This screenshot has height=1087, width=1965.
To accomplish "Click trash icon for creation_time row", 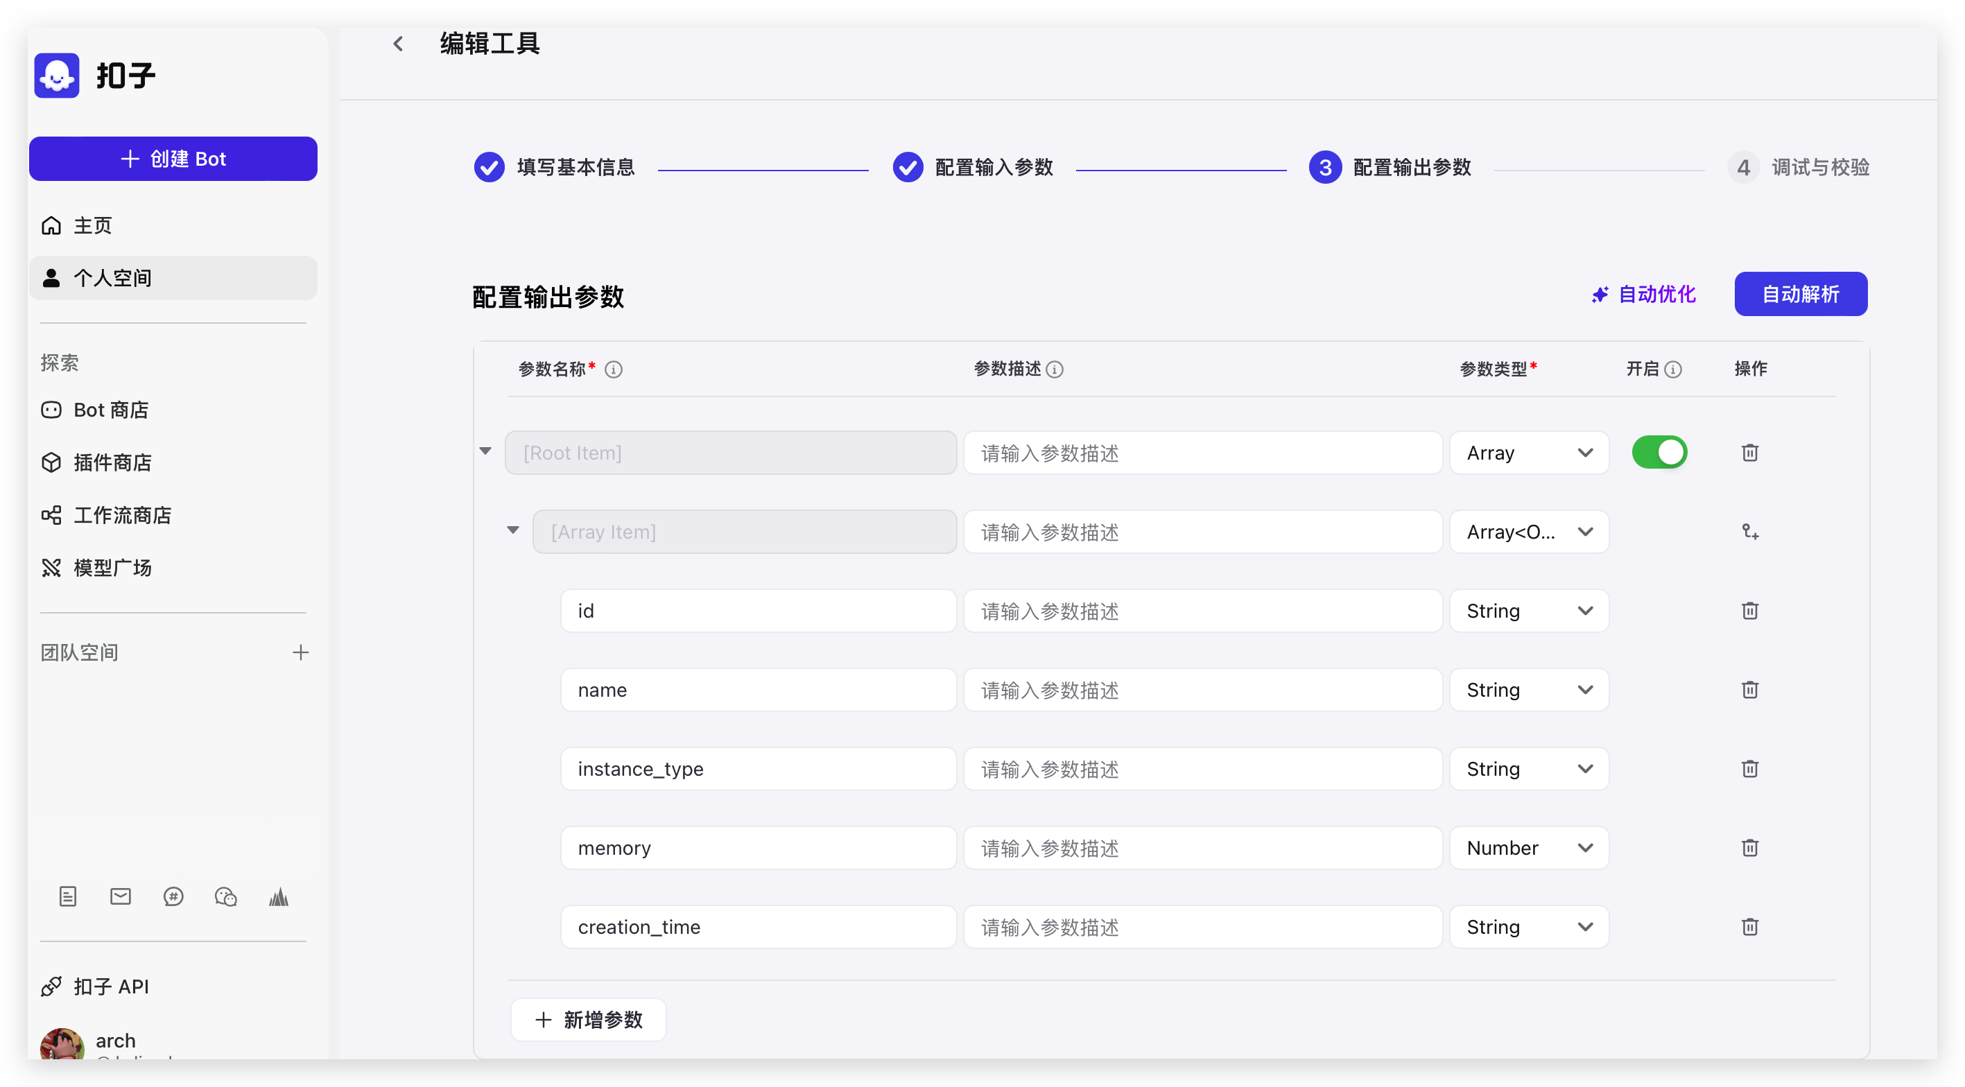I will pos(1749,927).
